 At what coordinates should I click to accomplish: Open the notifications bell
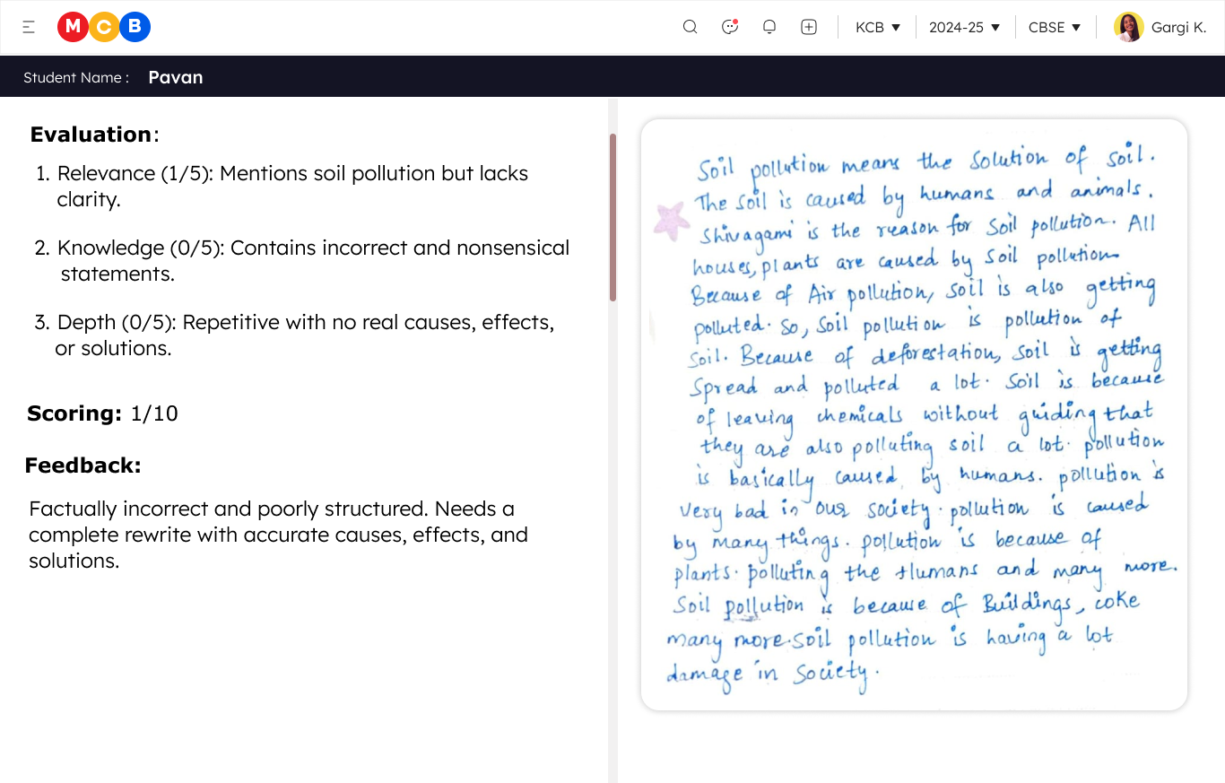tap(769, 27)
